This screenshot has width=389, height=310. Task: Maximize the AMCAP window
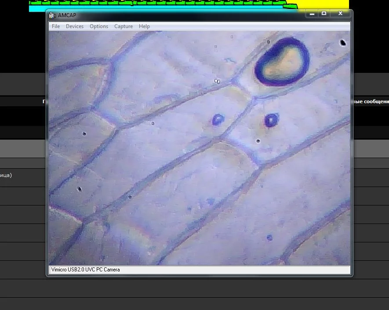324,14
